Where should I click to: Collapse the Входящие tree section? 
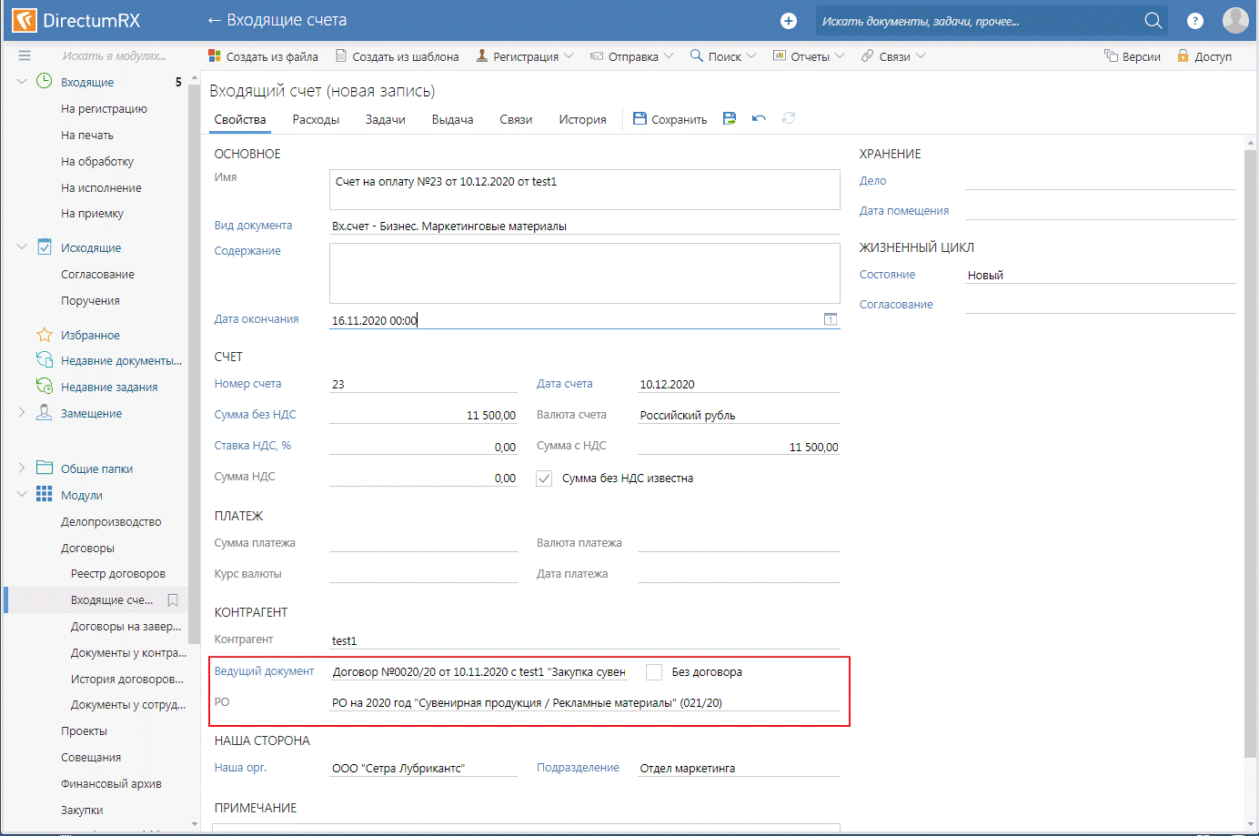(x=22, y=82)
